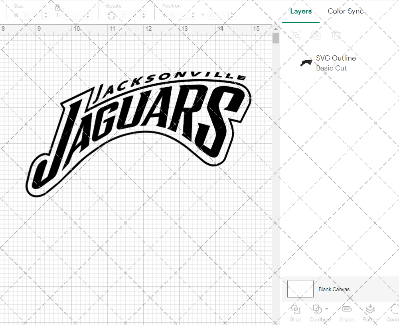Click the duplicate layer icon

316,35
